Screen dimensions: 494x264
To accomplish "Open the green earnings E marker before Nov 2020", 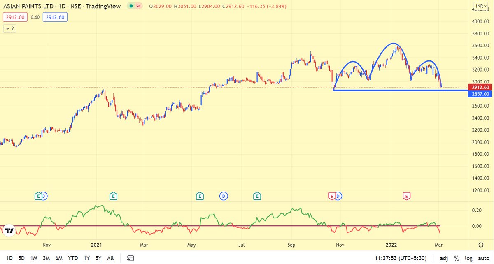I will pyautogui.click(x=38, y=196).
